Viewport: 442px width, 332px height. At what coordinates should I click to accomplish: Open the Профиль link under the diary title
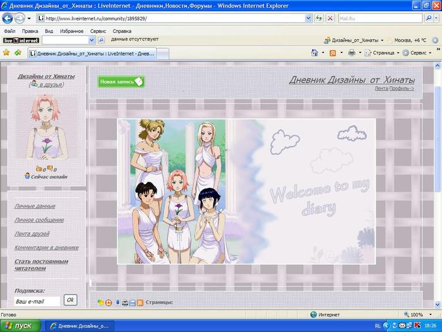point(402,89)
